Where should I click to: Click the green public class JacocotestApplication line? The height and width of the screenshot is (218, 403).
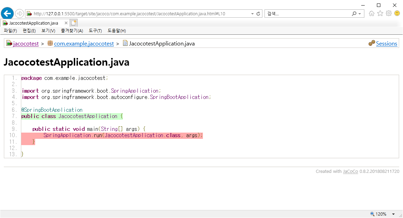[x=72, y=116]
